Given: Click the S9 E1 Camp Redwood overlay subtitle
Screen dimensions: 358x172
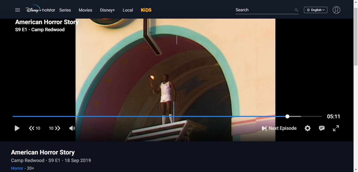Looking at the screenshot, I should (40, 30).
